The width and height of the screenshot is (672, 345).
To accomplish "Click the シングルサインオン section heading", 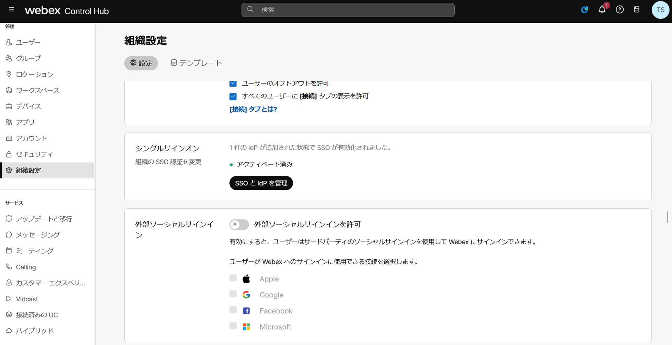I will coord(167,148).
